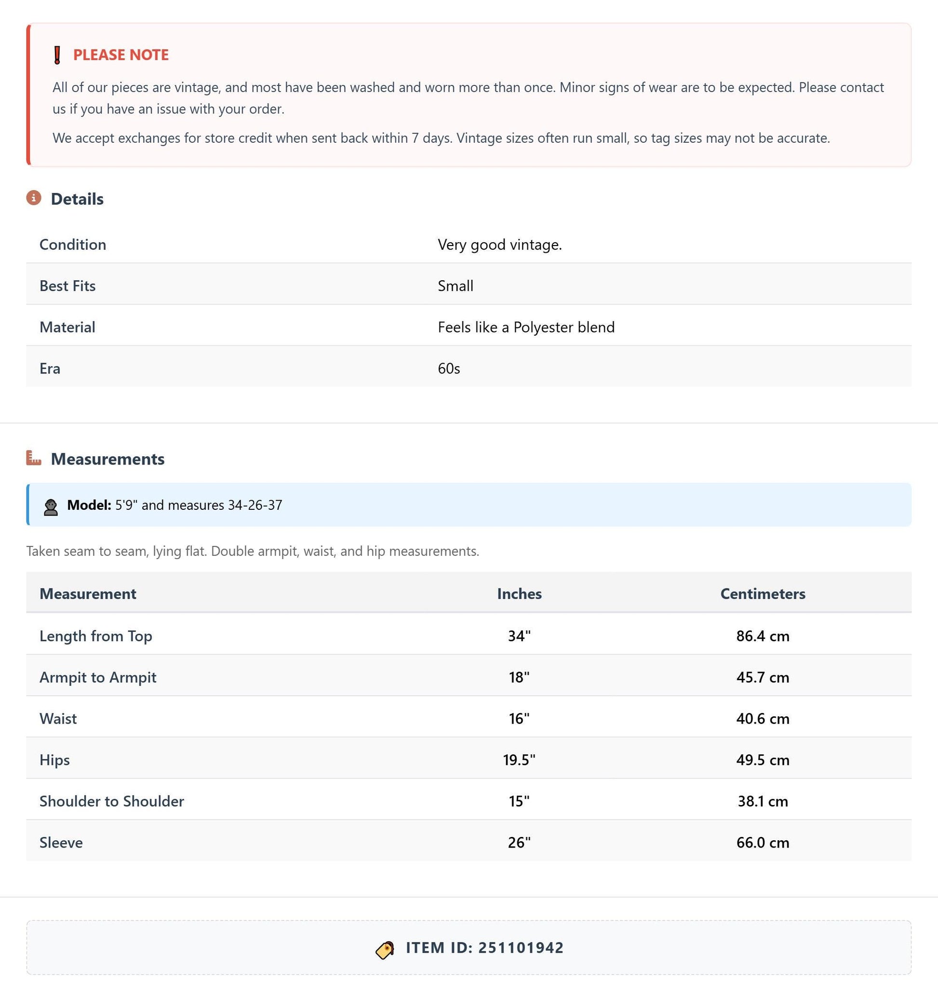Click the Details section heading
Viewport: 938px width, 998px height.
coord(77,199)
